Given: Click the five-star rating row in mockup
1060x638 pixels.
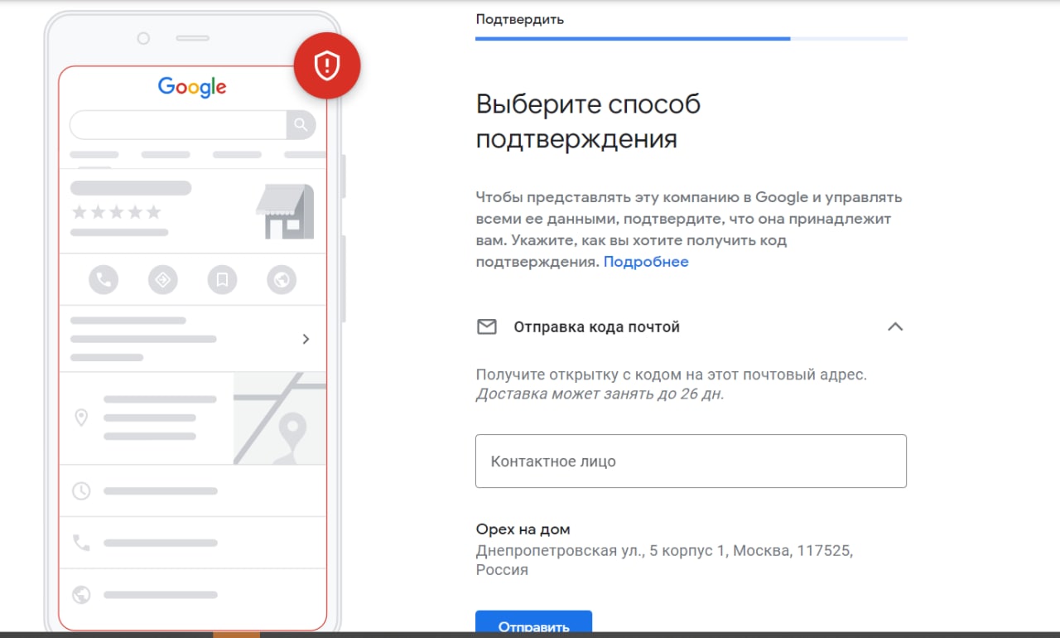Looking at the screenshot, I should coord(117,212).
